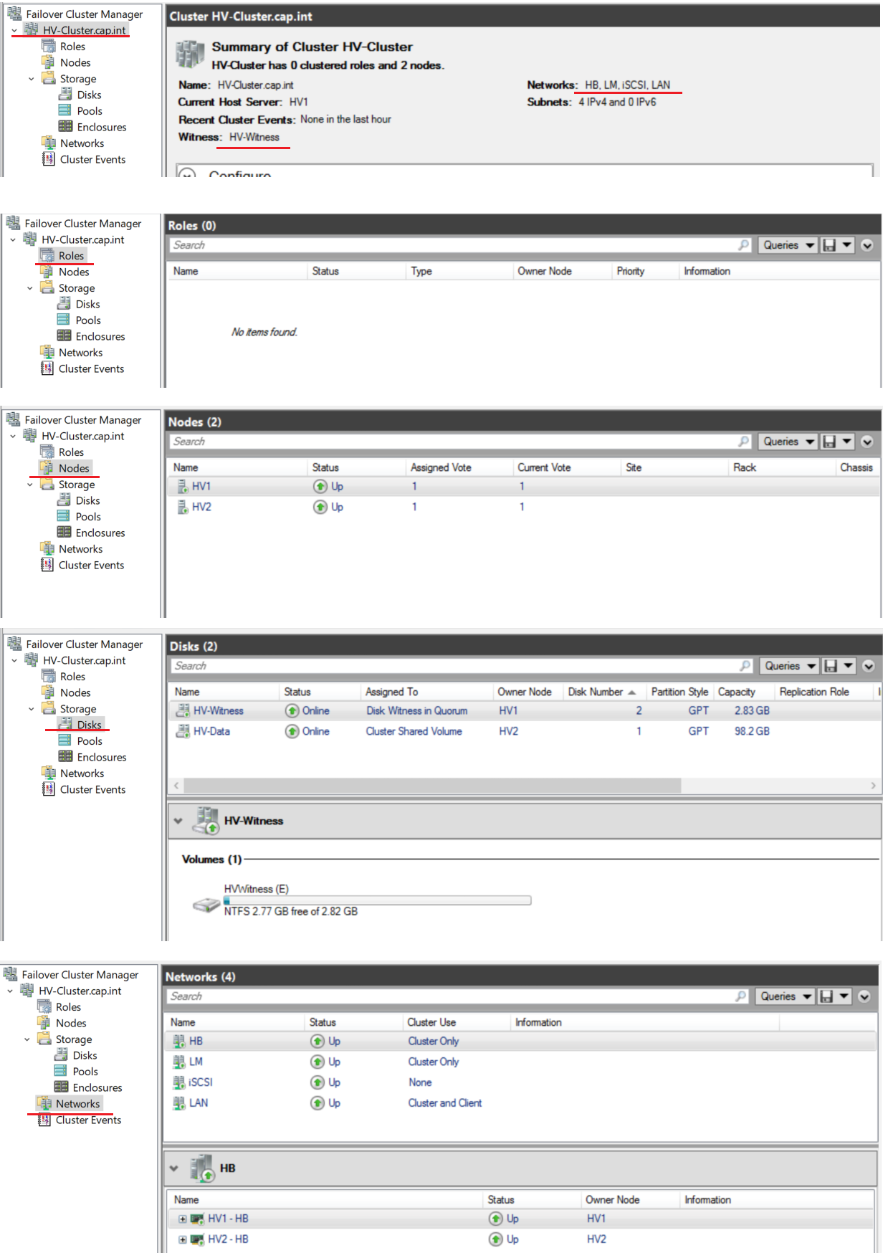Screen dimensions: 883x1253
Task: Click the search magnifier in Nodes panel
Action: tap(744, 442)
